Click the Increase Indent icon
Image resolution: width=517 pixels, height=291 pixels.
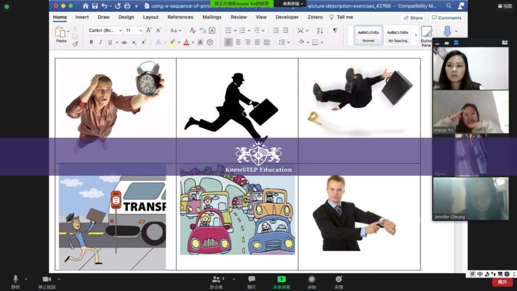pyautogui.click(x=286, y=30)
